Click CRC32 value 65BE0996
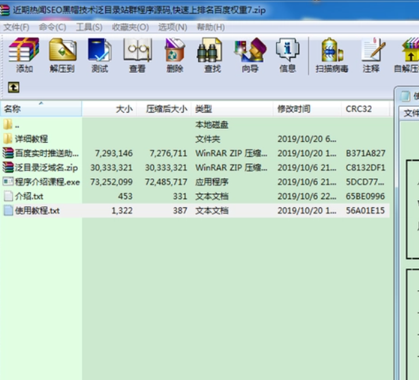The width and height of the screenshot is (419, 380). [365, 196]
